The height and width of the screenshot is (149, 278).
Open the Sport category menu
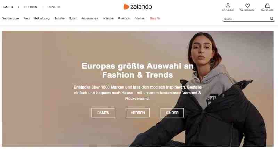pos(73,18)
